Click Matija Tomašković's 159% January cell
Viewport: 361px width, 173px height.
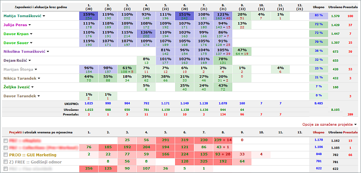coord(89,16)
